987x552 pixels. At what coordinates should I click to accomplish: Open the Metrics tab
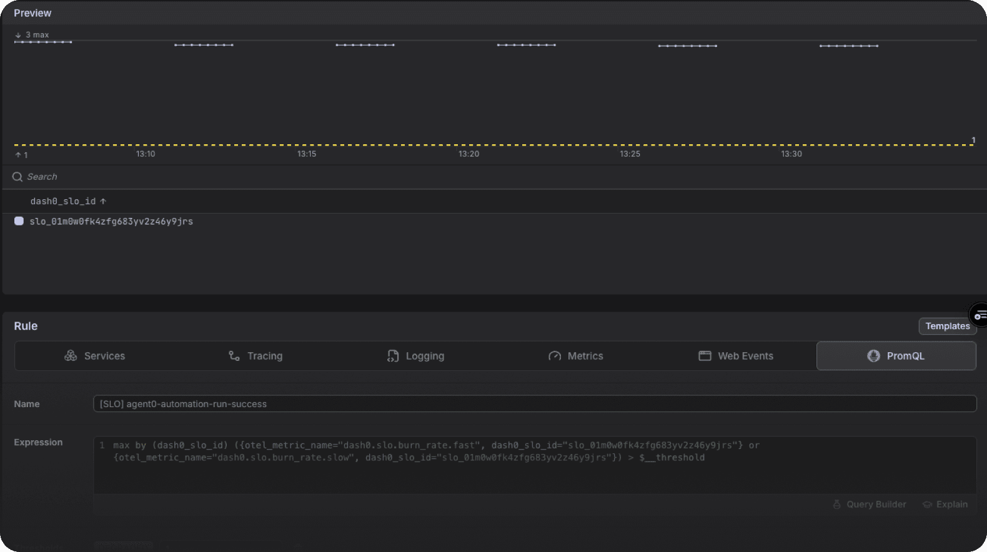click(x=576, y=356)
